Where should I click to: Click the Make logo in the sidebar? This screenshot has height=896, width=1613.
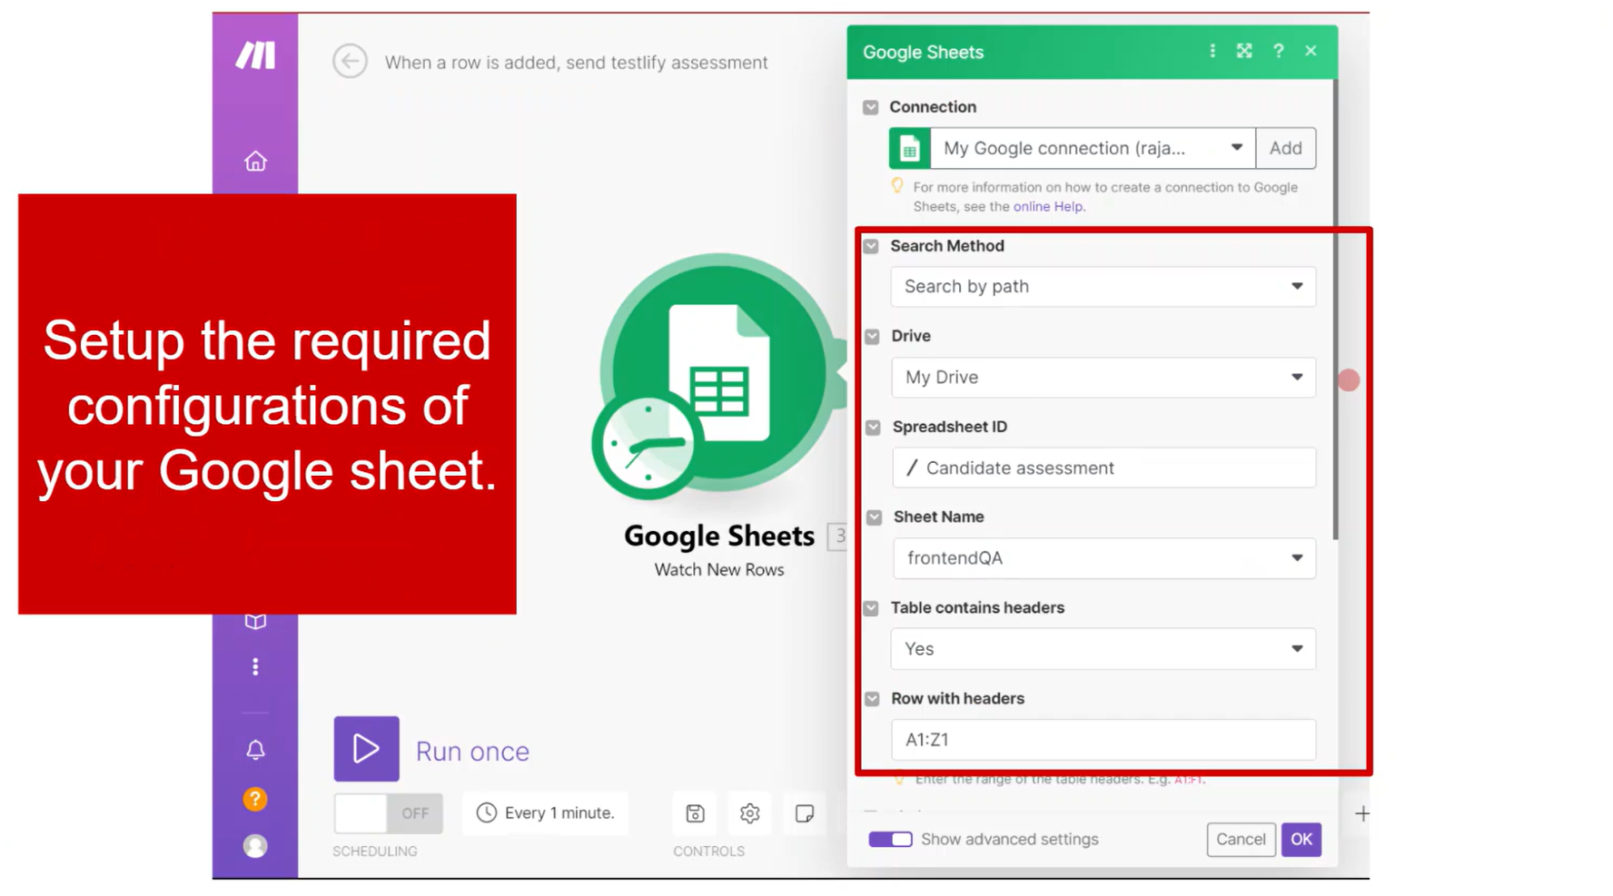click(255, 55)
